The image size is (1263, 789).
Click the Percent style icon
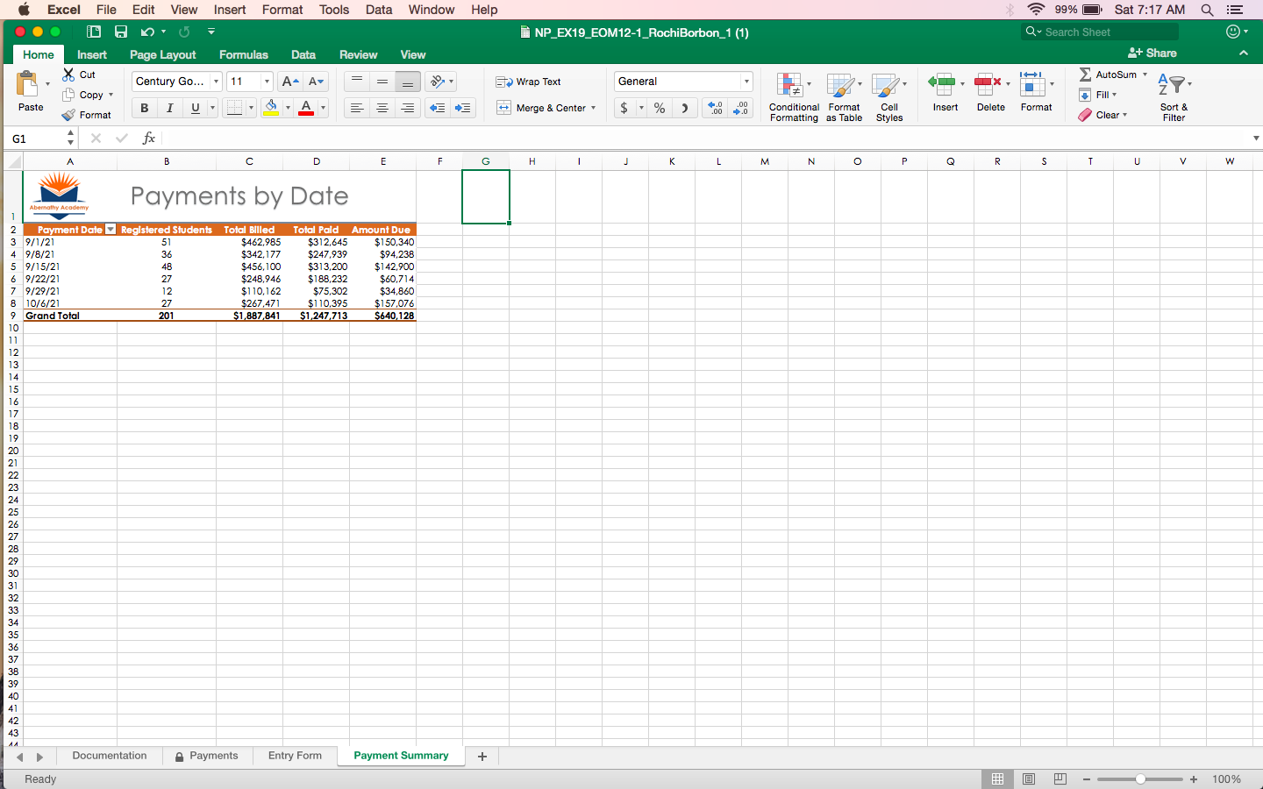pos(659,108)
